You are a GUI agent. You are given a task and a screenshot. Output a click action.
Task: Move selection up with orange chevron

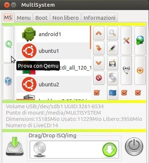[99, 33]
